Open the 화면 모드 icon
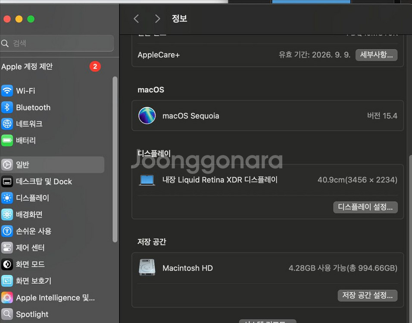 tap(7, 264)
